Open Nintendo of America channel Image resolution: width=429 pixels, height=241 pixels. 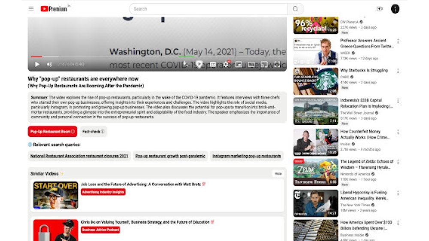pos(355,174)
